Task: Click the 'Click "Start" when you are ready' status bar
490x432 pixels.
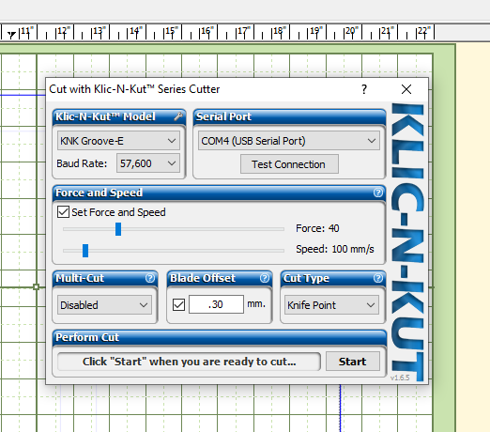Action: pyautogui.click(x=189, y=362)
